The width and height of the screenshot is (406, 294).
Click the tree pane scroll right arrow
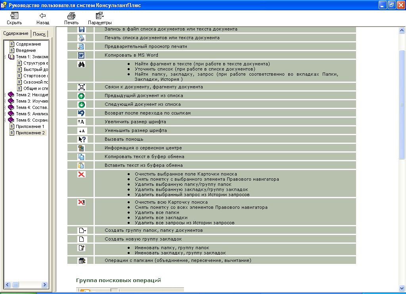pyautogui.click(x=44, y=284)
